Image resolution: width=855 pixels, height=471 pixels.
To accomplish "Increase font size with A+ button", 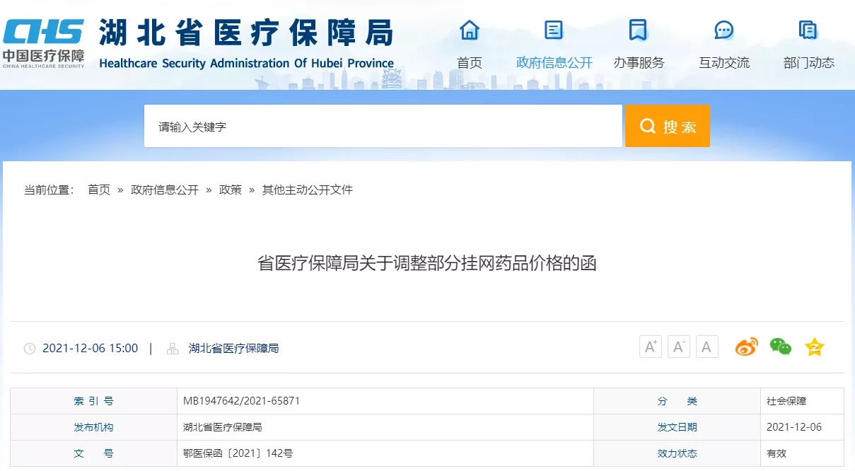I will tap(650, 347).
